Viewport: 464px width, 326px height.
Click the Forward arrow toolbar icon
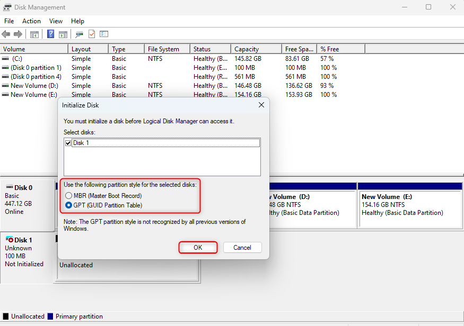pos(18,34)
